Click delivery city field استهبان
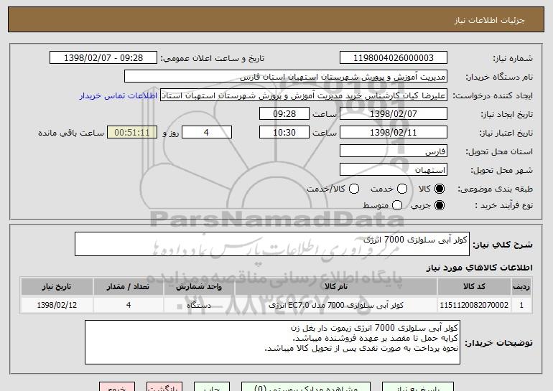 [394, 170]
